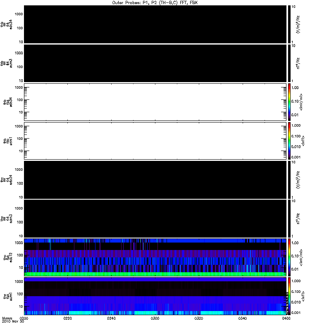
Task: Click the 1000 y-axis tick of the top thb fff edc34 panel
Action: (x=19, y=14)
